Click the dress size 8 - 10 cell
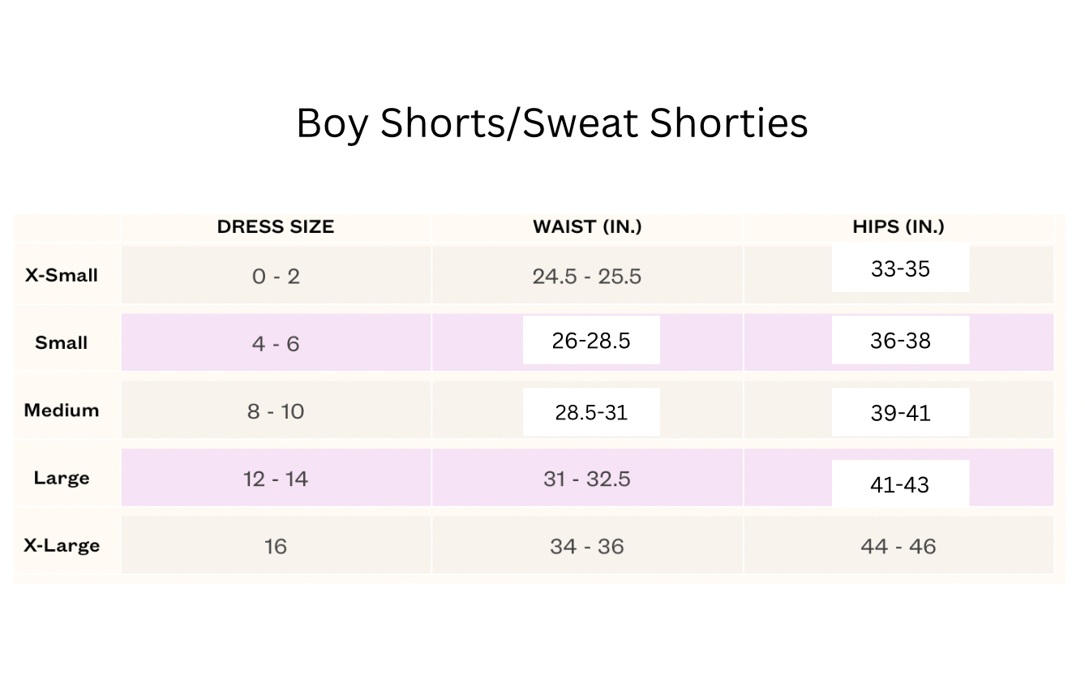Viewport: 1085px width, 675px height. 276,411
